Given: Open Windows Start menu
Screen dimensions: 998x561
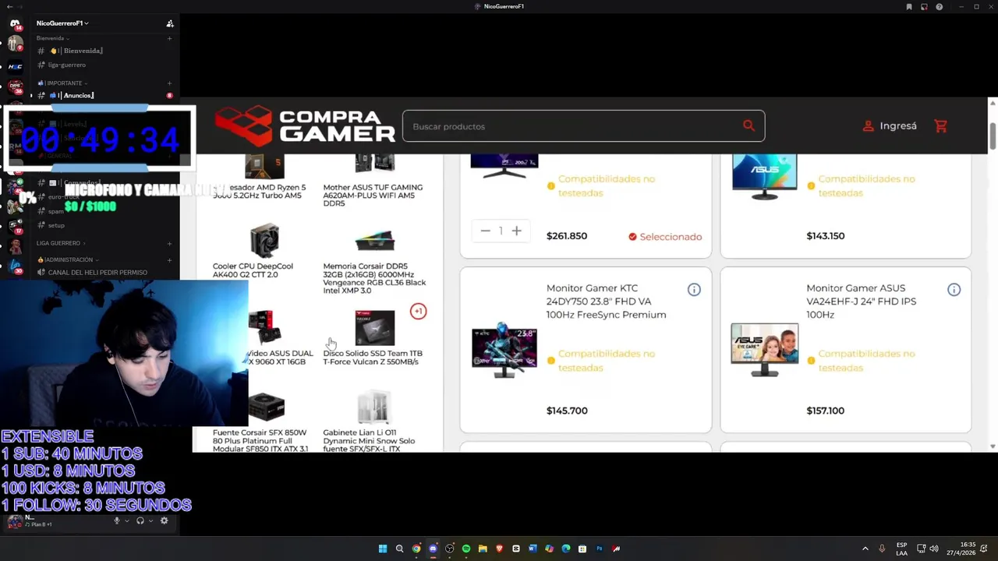Looking at the screenshot, I should (x=383, y=549).
